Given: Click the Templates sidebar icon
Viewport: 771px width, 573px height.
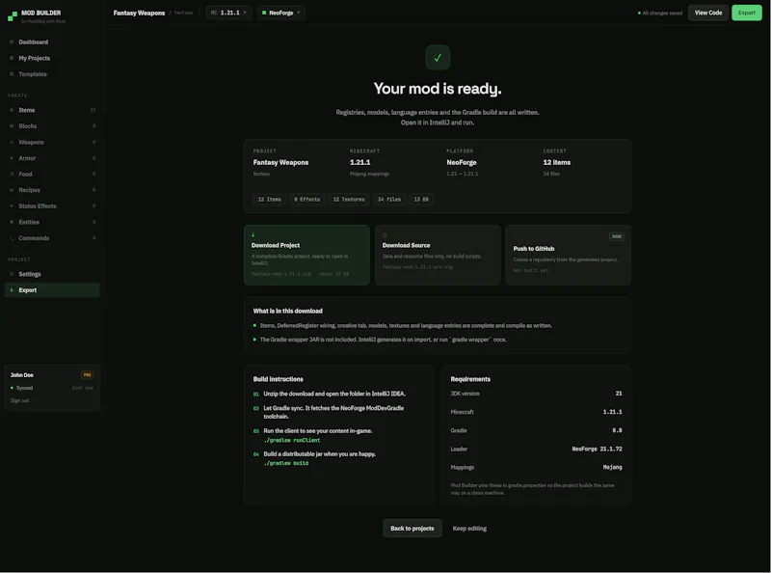Looking at the screenshot, I should point(12,74).
